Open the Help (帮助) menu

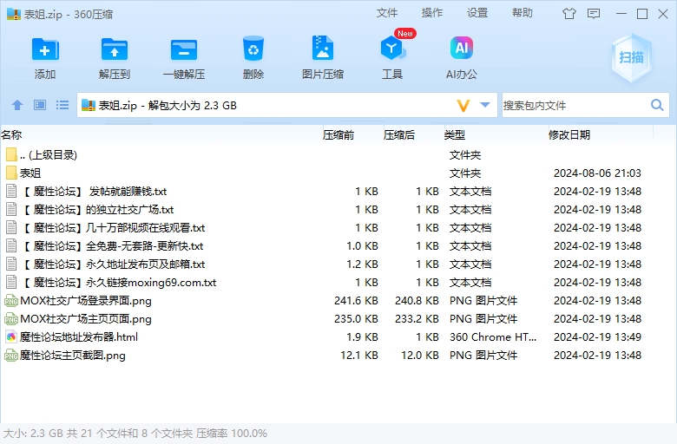523,13
